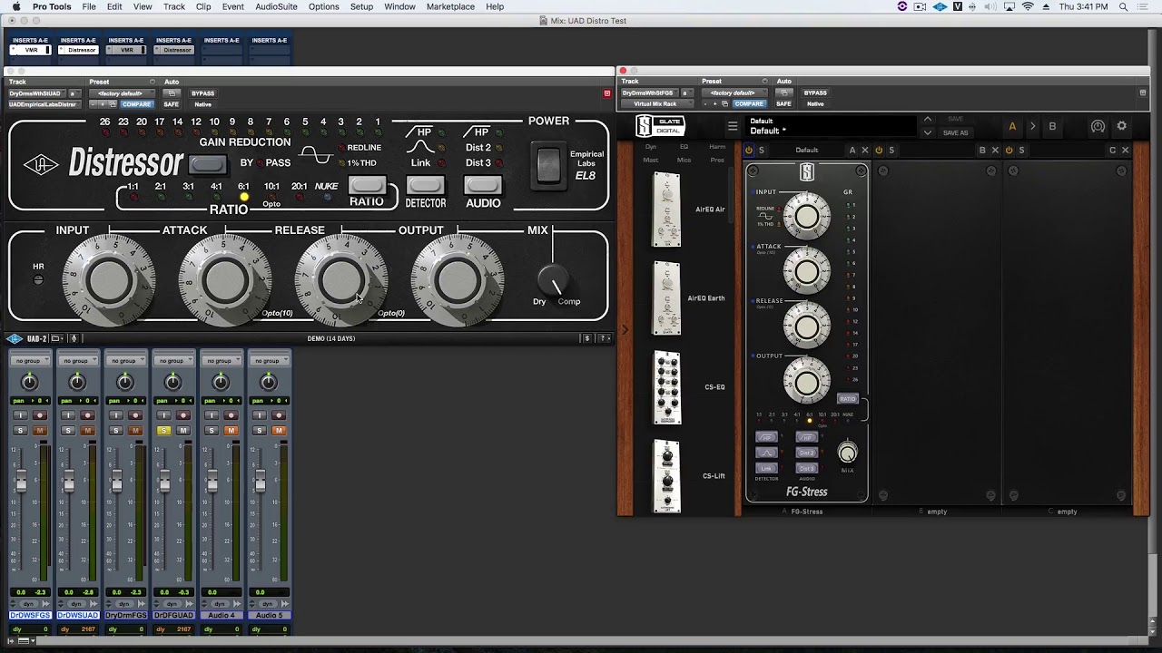The width and height of the screenshot is (1162, 653).
Task: Click the Distressor DETECTOR button
Action: (425, 185)
